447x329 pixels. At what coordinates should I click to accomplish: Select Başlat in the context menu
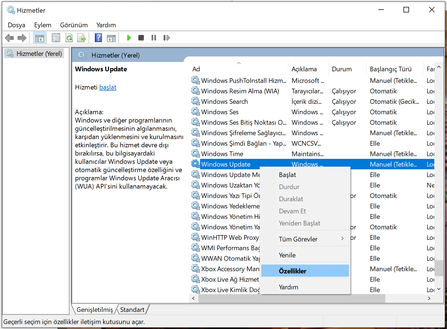coord(287,175)
